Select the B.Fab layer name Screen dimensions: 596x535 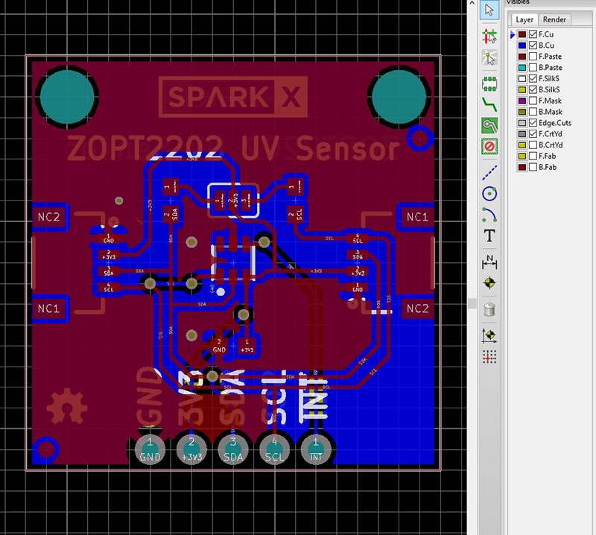[548, 167]
